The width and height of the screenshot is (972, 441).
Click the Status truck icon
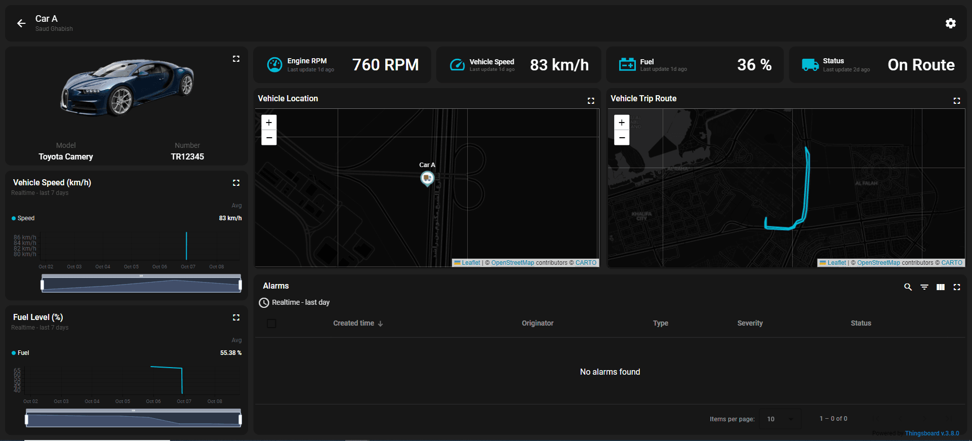(810, 65)
